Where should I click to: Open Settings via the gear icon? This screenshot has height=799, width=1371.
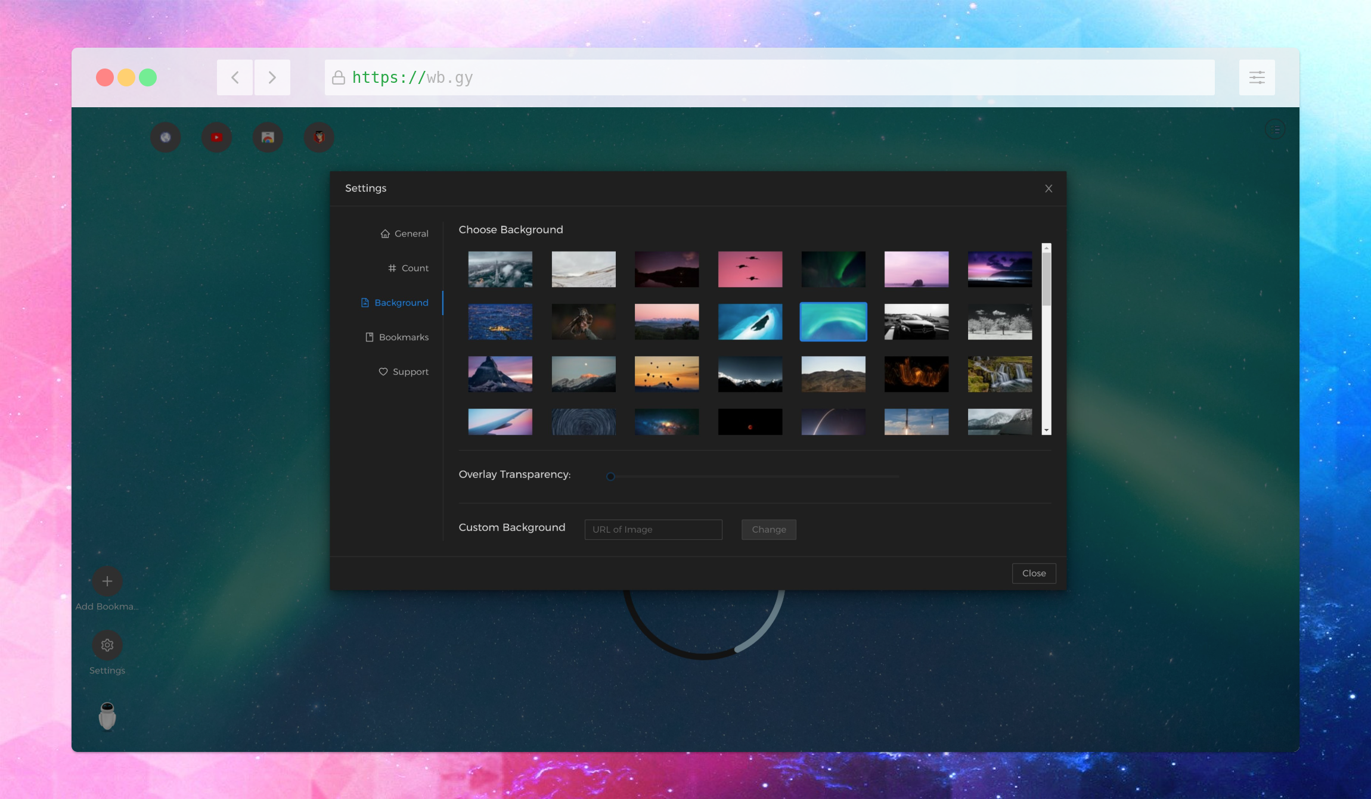point(107,645)
